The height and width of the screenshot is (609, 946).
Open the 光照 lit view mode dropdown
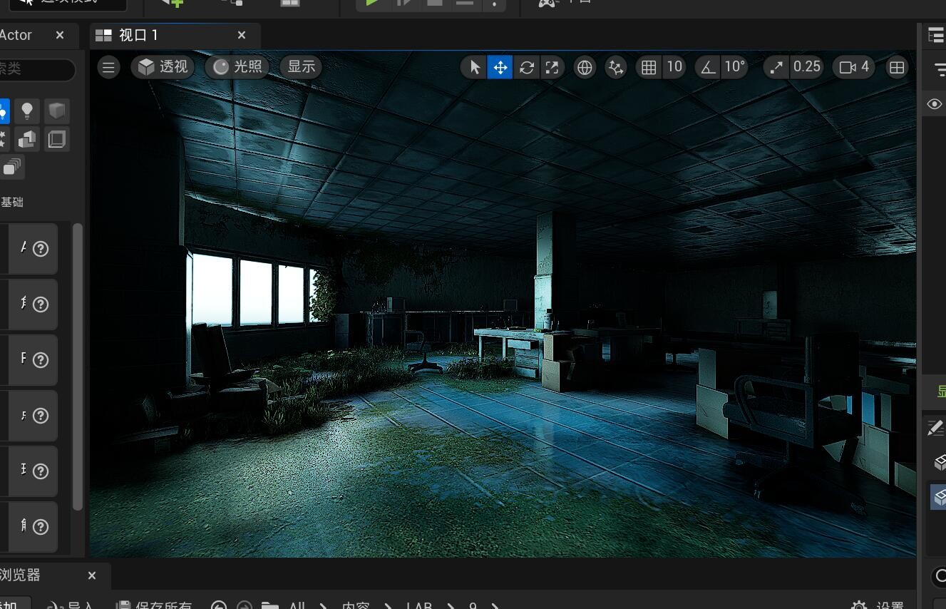(x=237, y=67)
